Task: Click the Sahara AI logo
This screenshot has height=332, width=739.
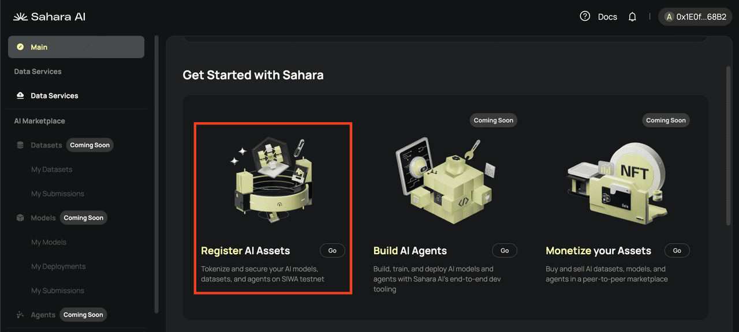Action: [49, 17]
